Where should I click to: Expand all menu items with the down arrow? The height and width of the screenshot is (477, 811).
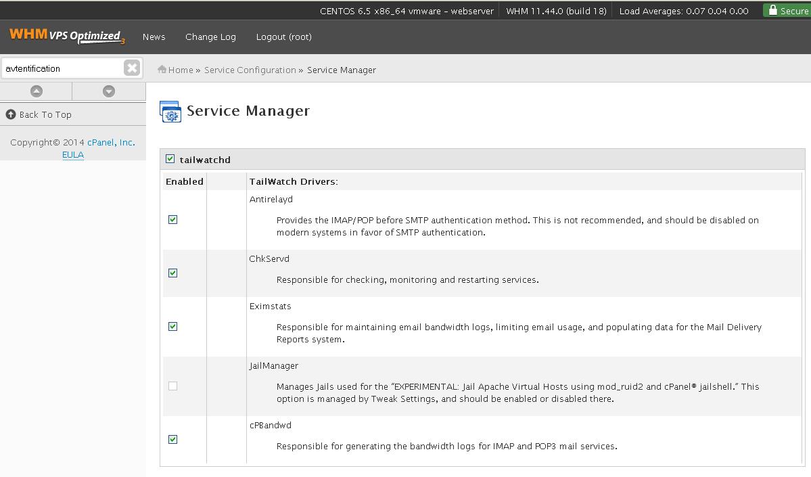(109, 91)
